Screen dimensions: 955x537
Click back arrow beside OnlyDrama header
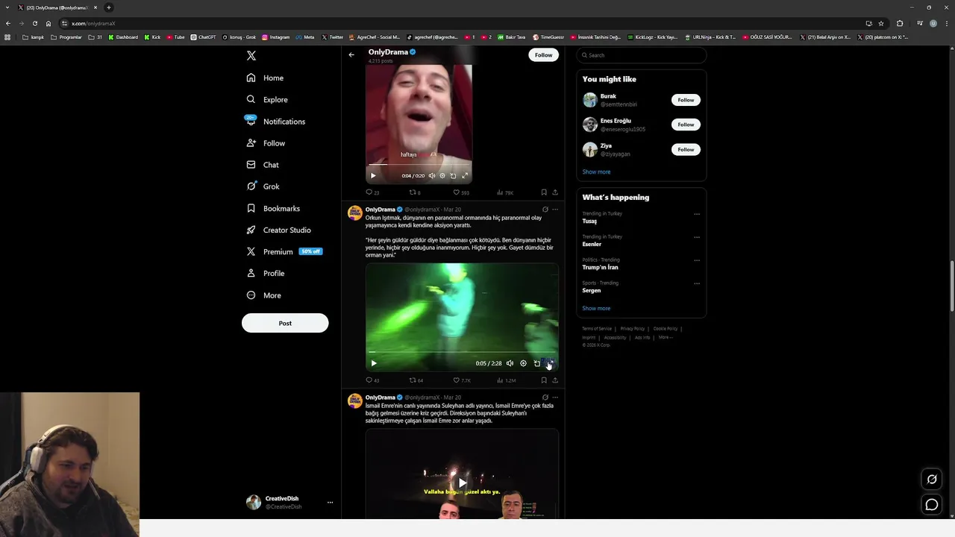pyautogui.click(x=351, y=54)
